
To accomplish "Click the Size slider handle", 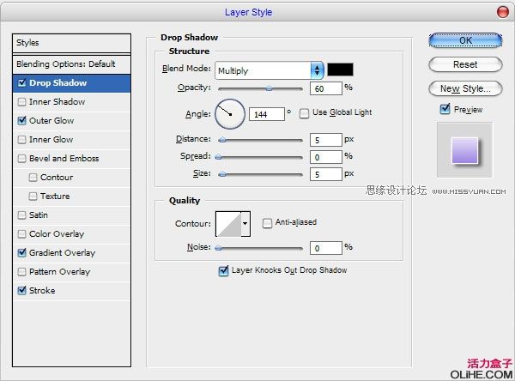I will 222,174.
